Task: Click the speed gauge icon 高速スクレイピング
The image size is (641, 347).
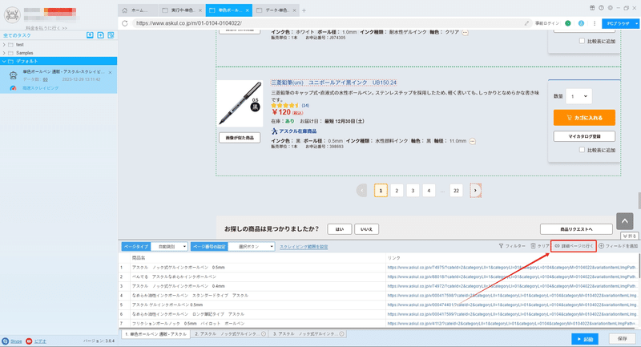Action: tap(13, 88)
